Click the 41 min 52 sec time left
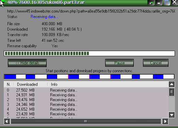 (53, 41)
